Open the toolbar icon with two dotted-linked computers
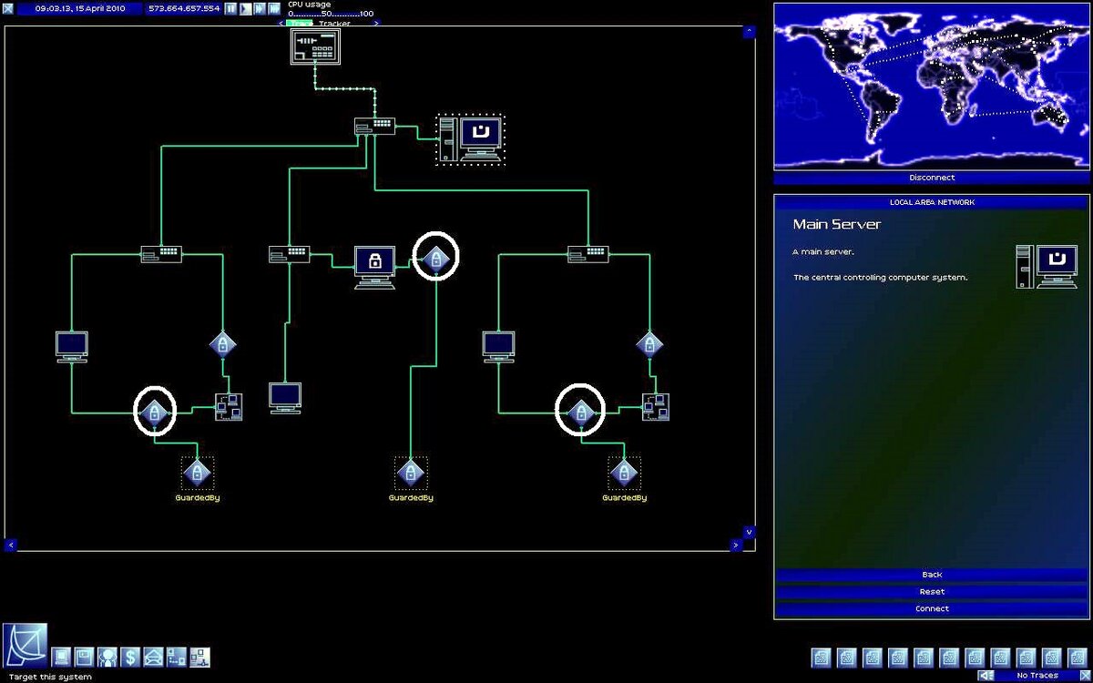 [176, 657]
